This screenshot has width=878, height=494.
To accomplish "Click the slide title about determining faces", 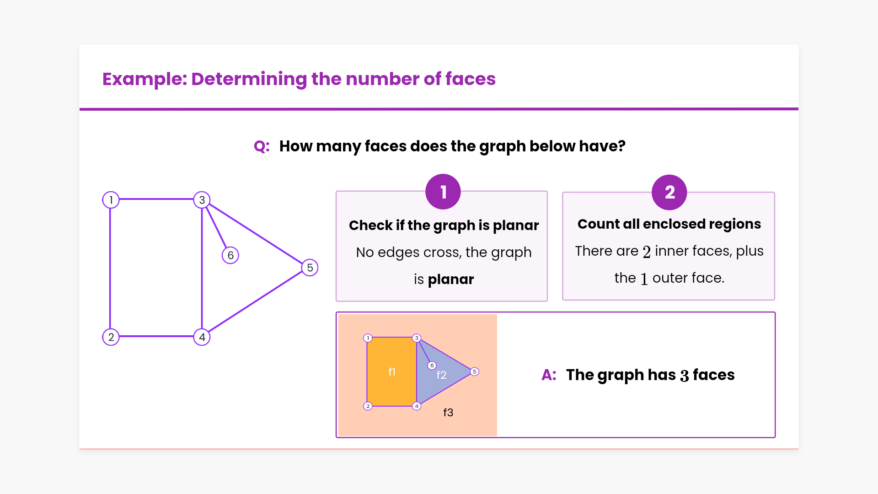I will [299, 79].
